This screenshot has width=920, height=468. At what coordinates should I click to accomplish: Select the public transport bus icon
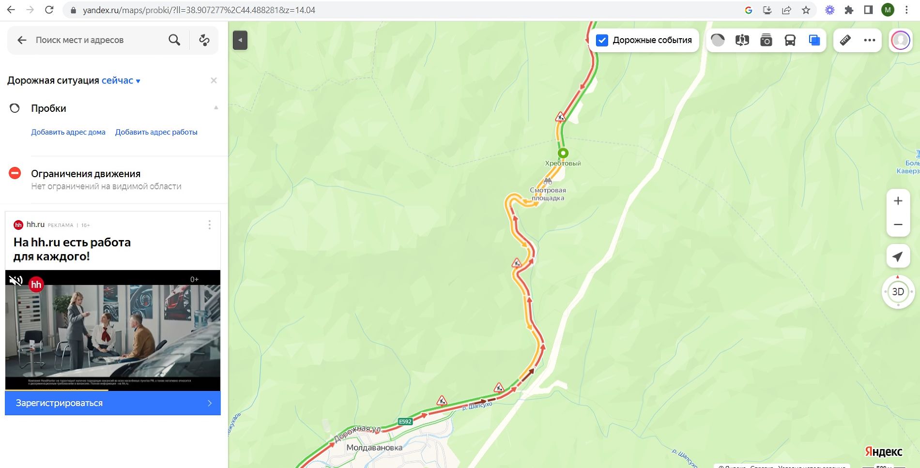click(790, 40)
